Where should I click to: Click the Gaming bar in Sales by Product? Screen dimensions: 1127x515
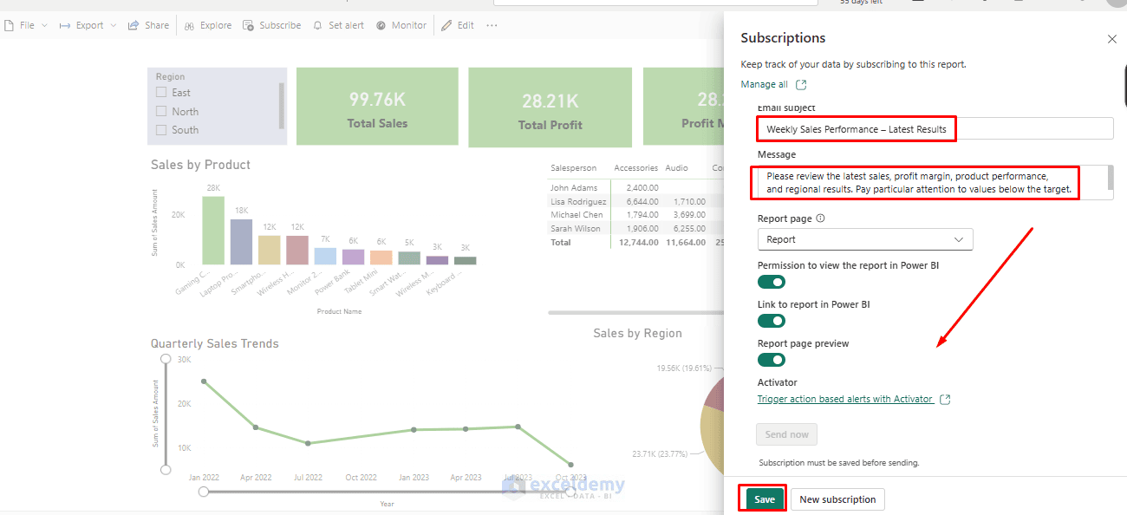[x=213, y=230]
